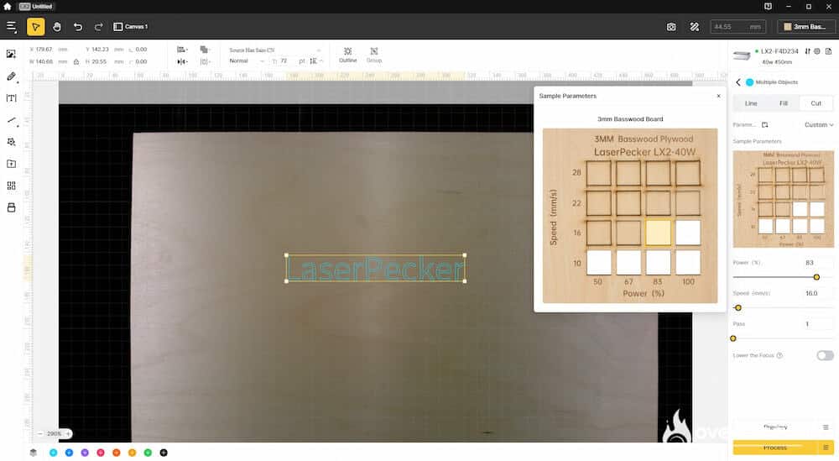Click the camera capture icon

click(671, 27)
